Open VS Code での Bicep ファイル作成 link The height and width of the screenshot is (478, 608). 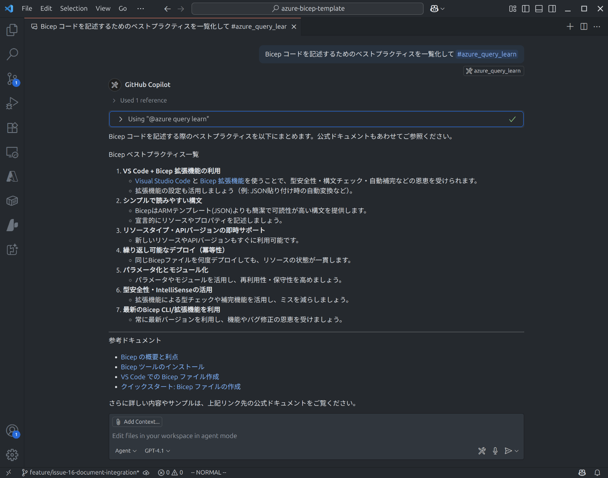coord(170,377)
